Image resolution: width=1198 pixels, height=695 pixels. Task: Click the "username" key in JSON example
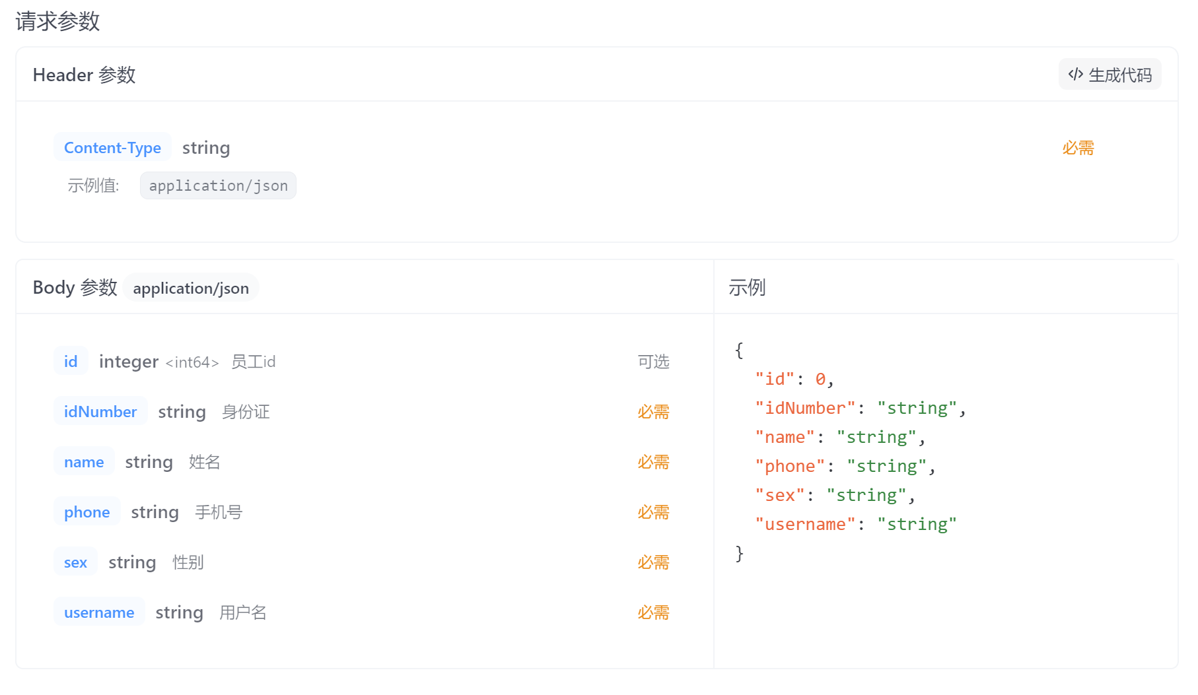(x=805, y=525)
